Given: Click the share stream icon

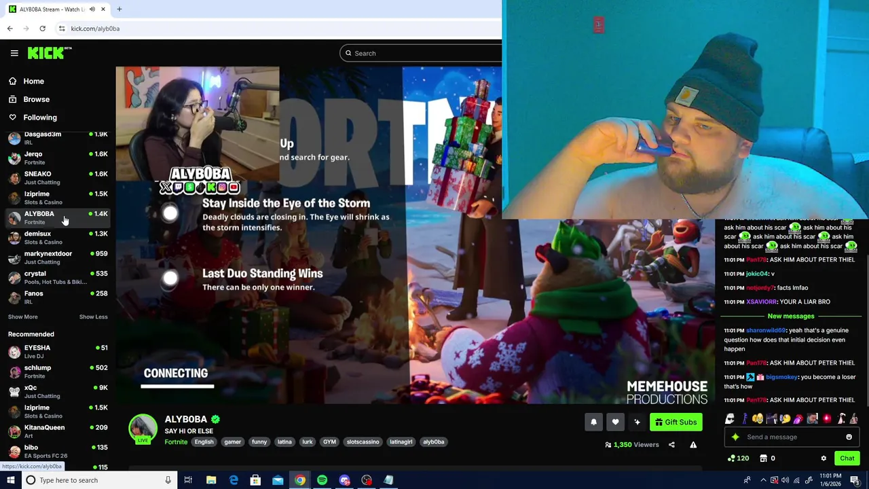Looking at the screenshot, I should 671,445.
